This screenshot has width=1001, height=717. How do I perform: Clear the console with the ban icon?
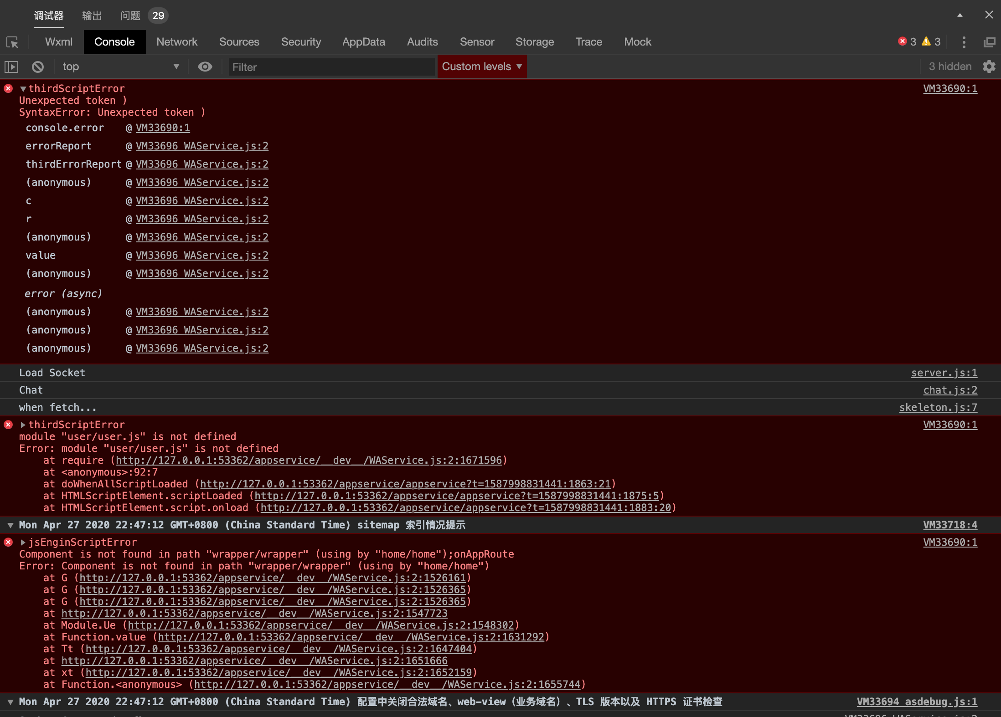click(38, 67)
